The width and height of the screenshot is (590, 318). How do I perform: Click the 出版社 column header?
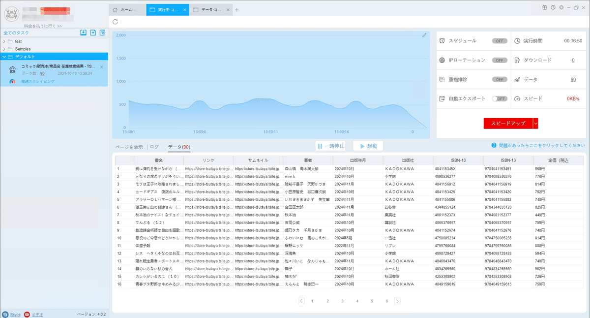[x=408, y=160]
